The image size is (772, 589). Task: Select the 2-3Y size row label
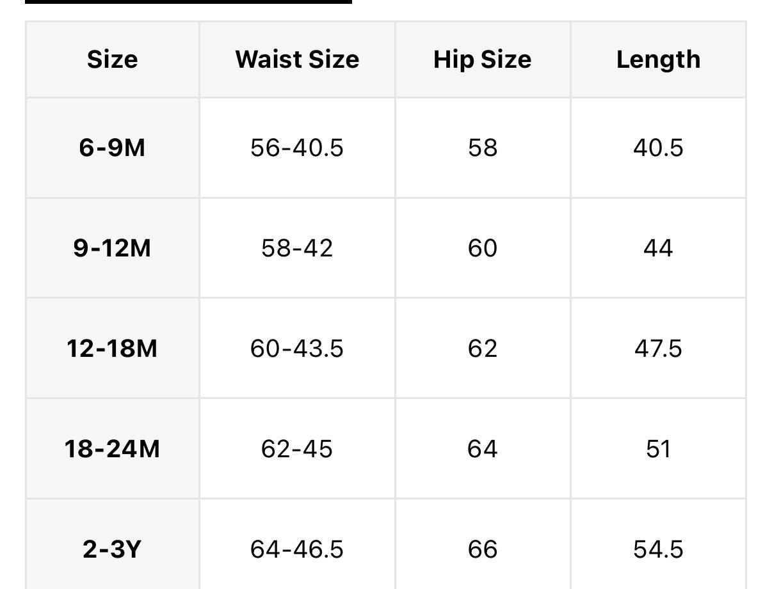click(x=112, y=549)
